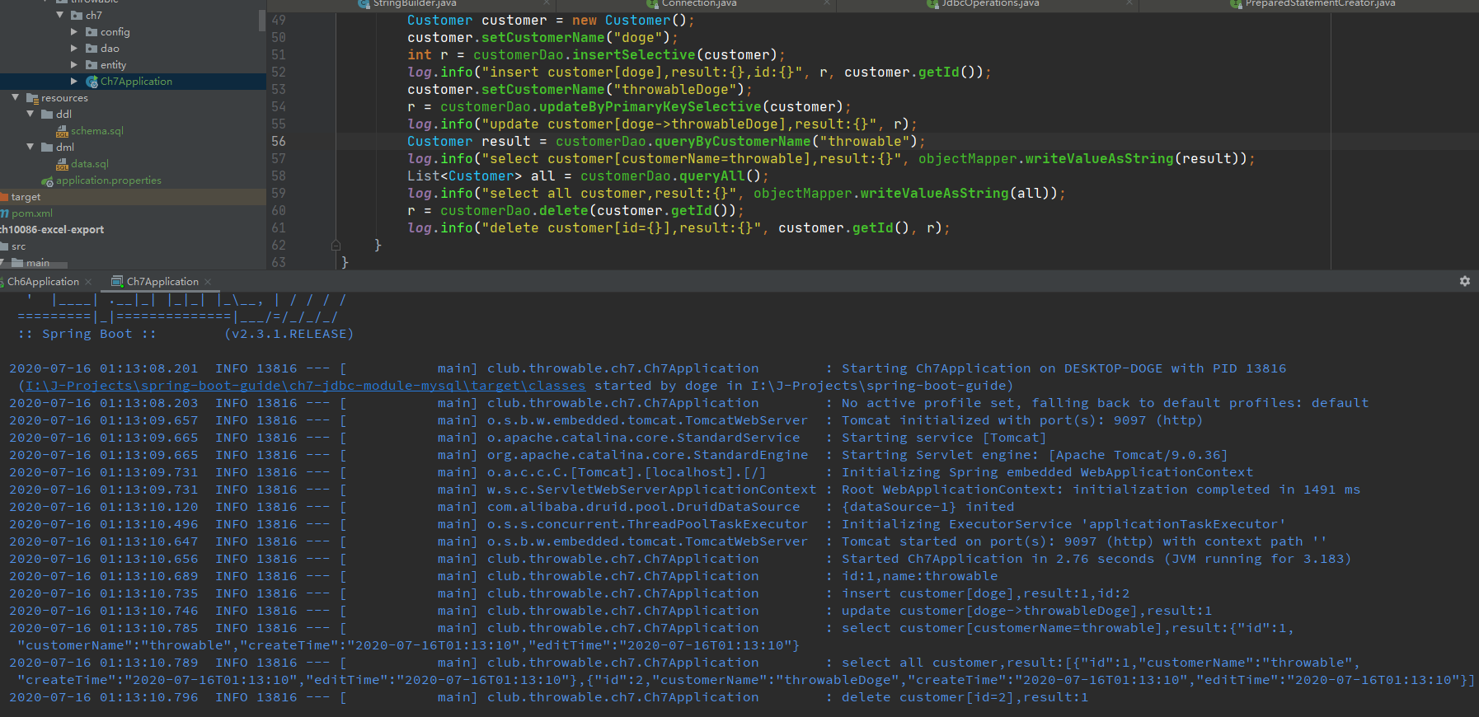
Task: Click the ch7 package folder icon
Action: pos(77,16)
